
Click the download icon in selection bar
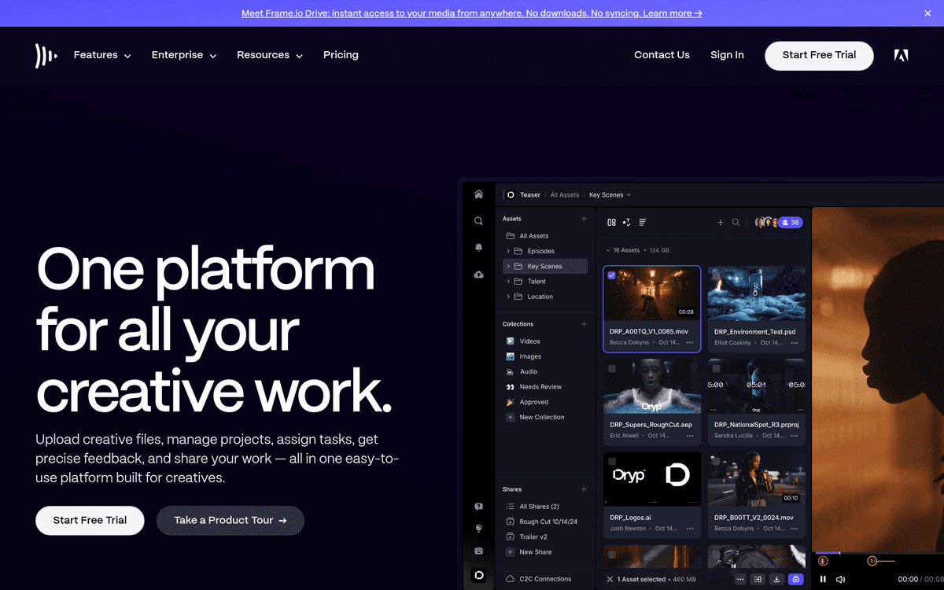(x=776, y=579)
